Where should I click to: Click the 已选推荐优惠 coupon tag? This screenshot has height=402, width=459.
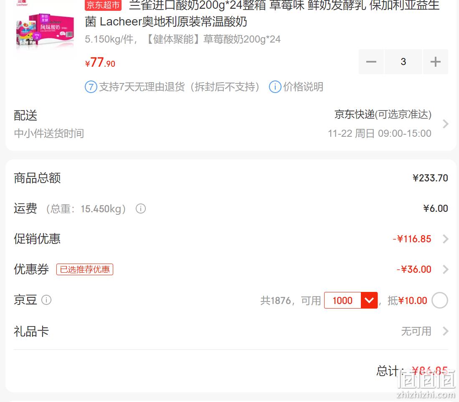click(85, 269)
